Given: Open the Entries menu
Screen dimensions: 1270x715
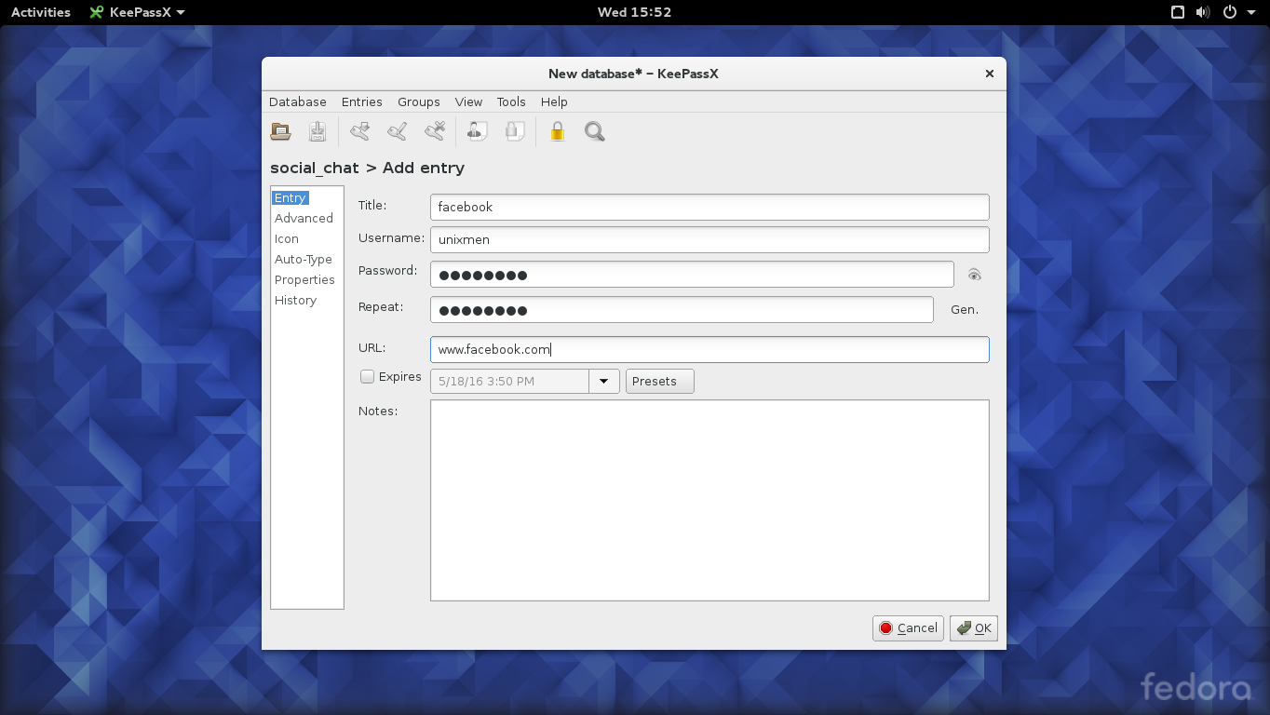Looking at the screenshot, I should [x=362, y=102].
